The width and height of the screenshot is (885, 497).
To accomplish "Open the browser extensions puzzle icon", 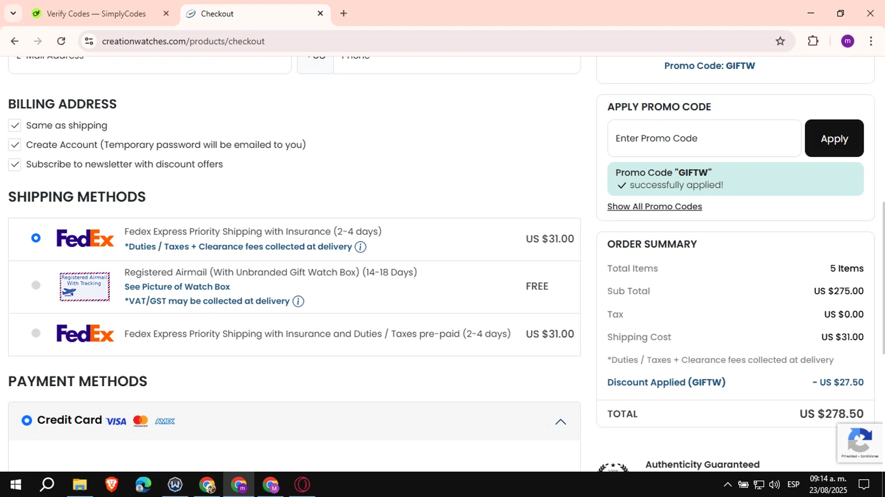I will pos(813,41).
